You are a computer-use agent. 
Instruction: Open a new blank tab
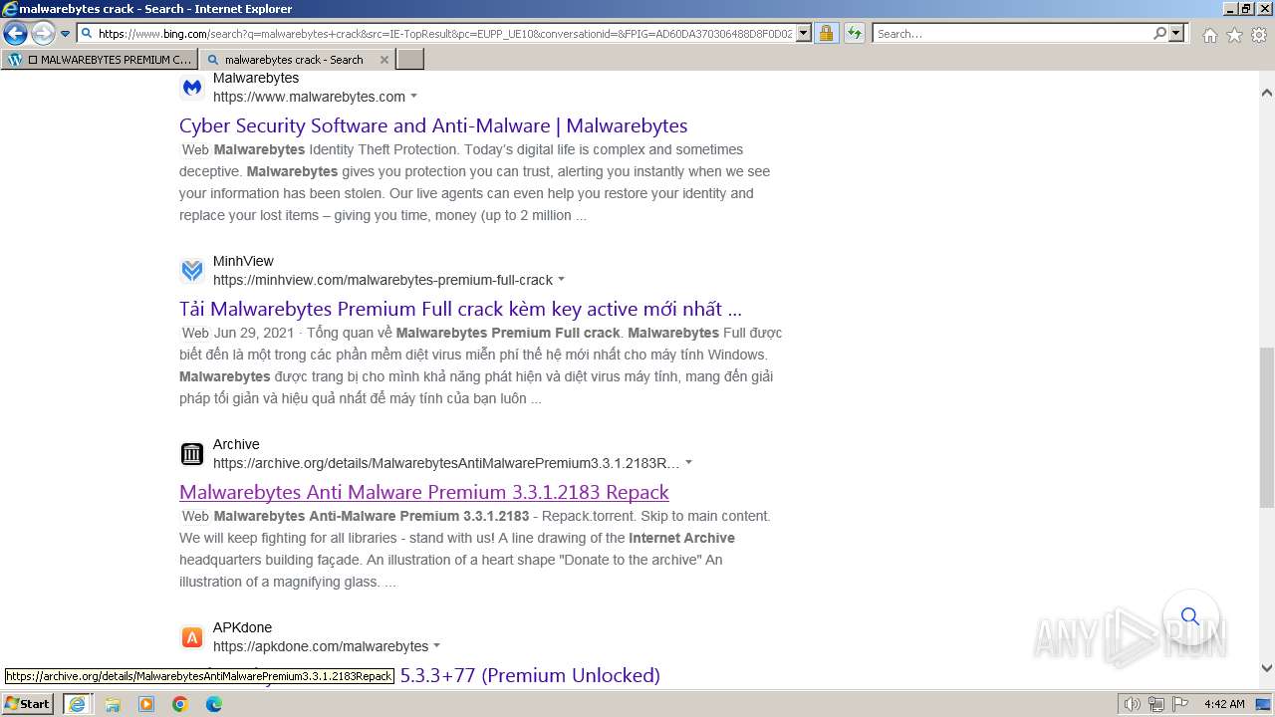tap(410, 60)
